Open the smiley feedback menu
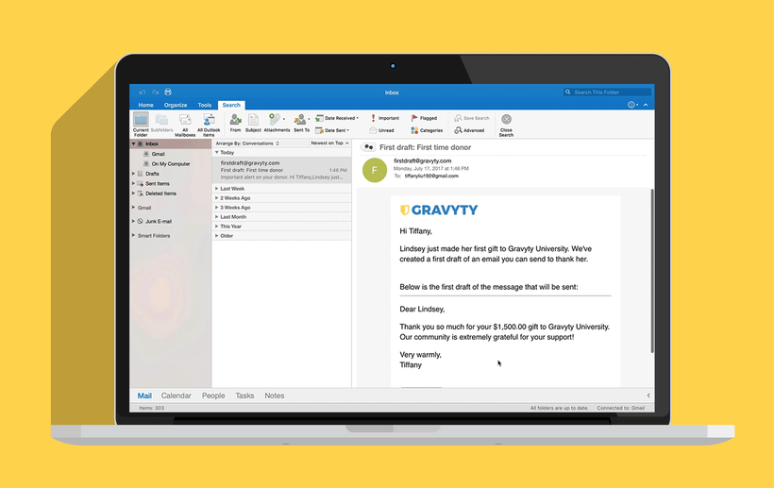774x488 pixels. coord(631,105)
